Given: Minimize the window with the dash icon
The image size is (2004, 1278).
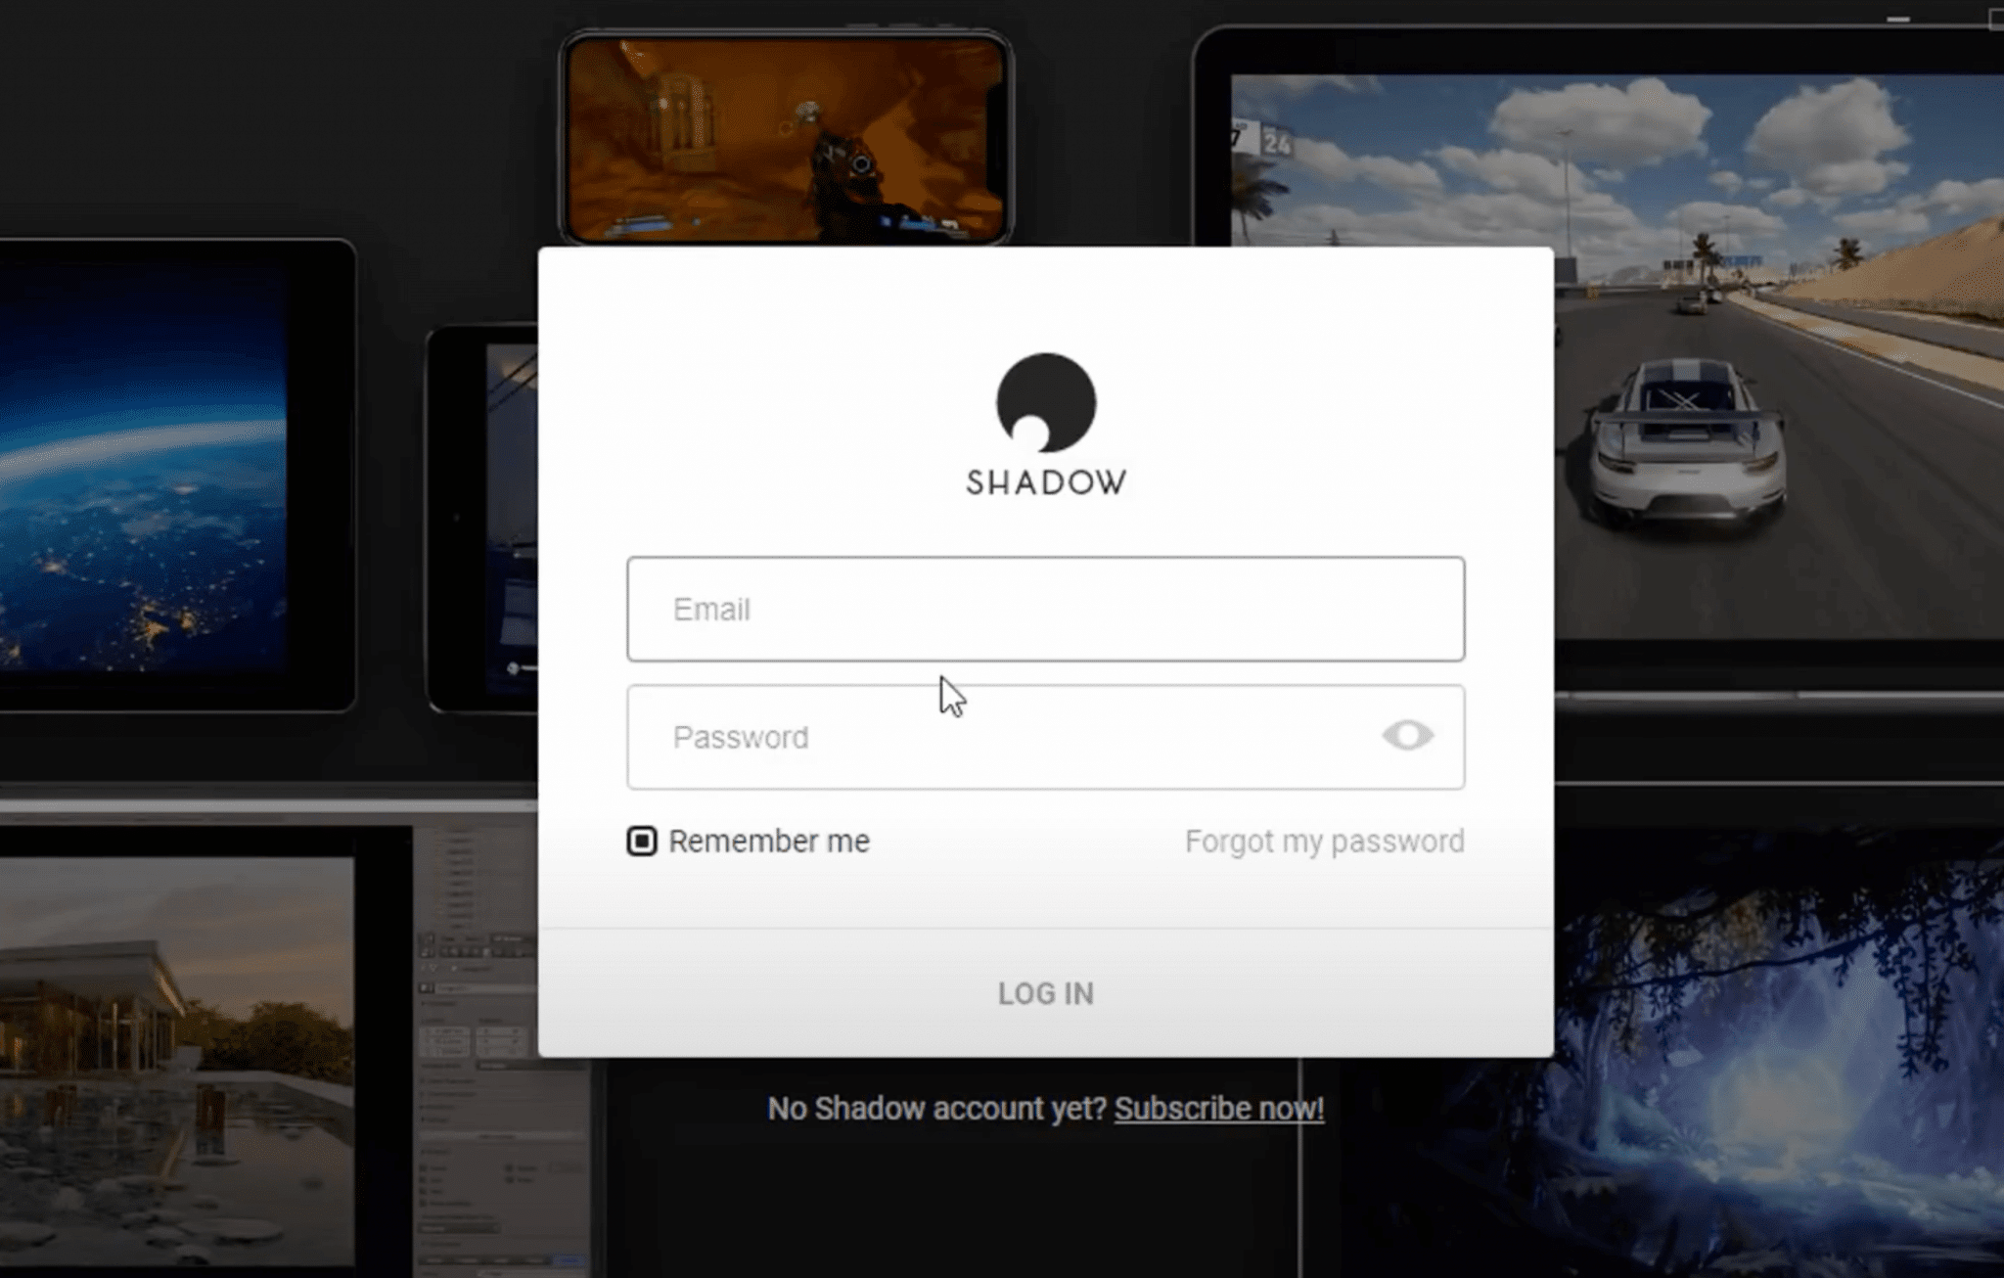Looking at the screenshot, I should (1898, 19).
